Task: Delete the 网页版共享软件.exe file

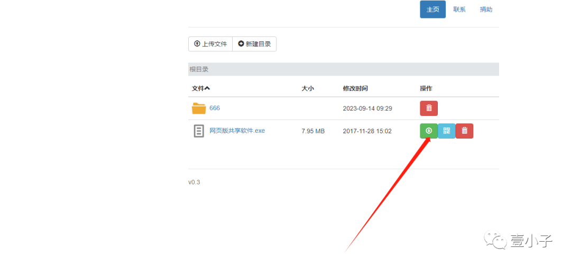Action: [x=464, y=131]
